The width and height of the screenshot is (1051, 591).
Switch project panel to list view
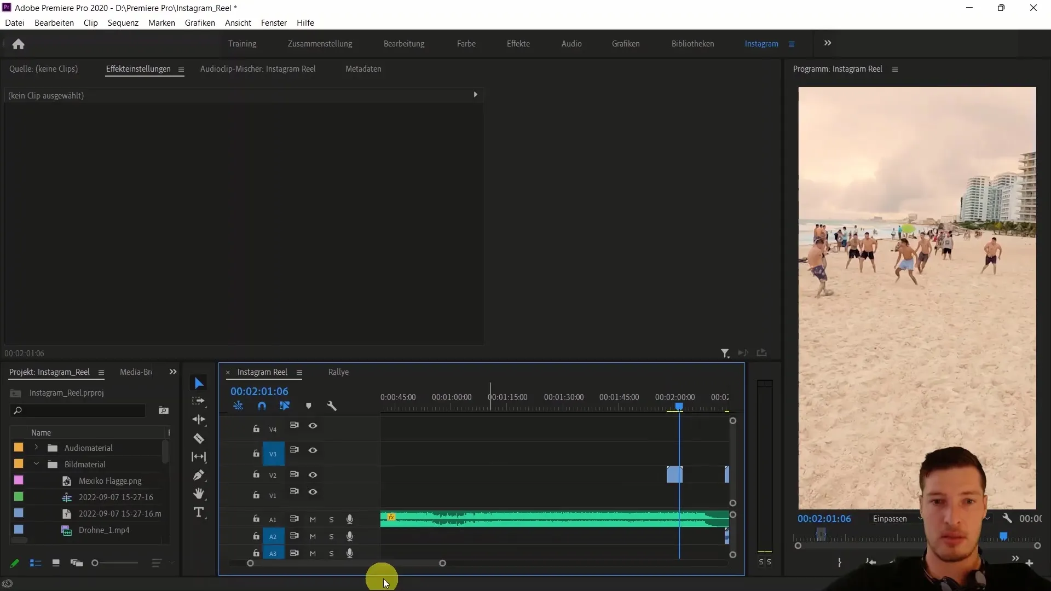[x=36, y=563]
